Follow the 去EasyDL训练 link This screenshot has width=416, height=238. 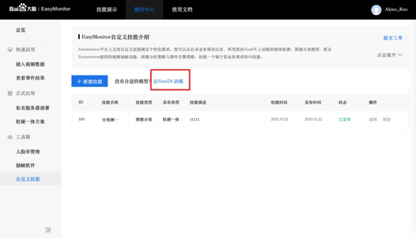tap(168, 81)
